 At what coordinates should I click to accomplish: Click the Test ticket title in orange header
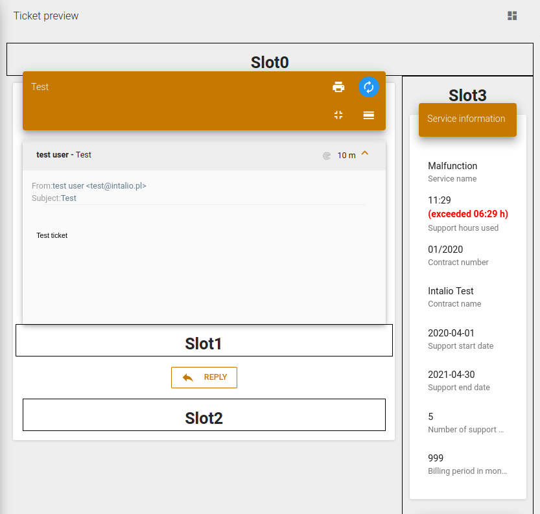click(x=40, y=87)
